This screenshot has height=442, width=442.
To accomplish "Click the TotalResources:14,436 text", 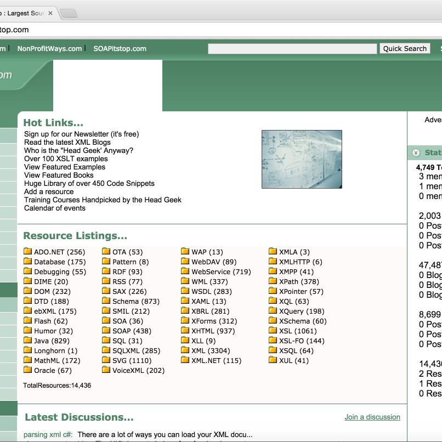I will point(57,386).
